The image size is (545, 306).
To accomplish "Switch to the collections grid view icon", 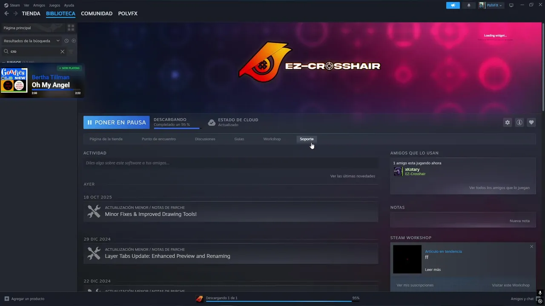I will coord(71,28).
